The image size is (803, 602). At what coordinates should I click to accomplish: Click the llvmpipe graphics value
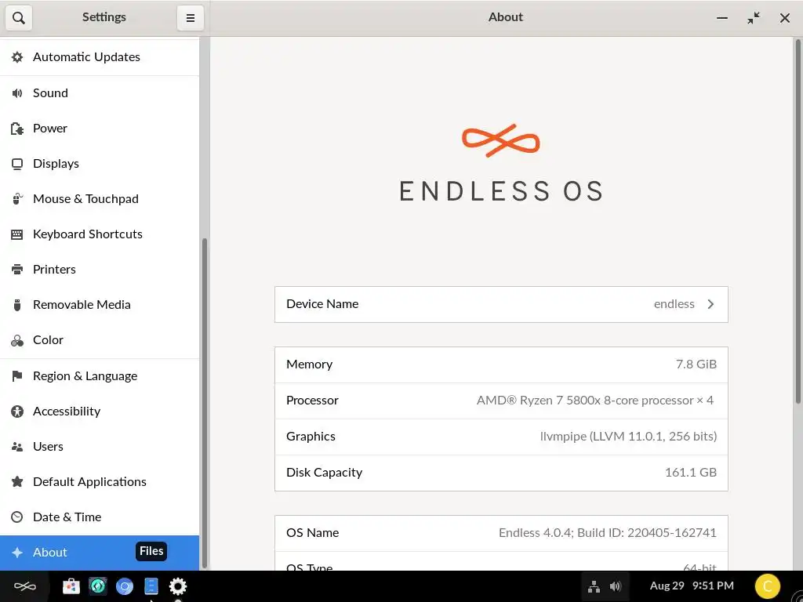[628, 436]
